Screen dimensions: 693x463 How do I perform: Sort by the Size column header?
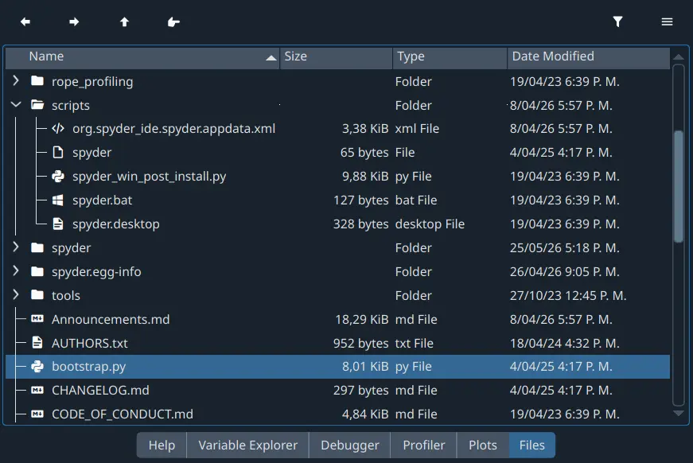coord(336,57)
